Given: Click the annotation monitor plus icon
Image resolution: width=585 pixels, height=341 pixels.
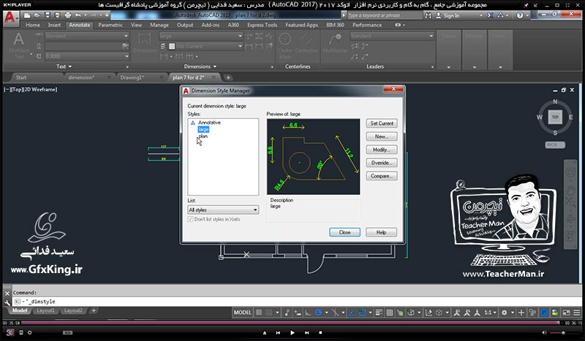Looking at the screenshot, I should (x=521, y=313).
